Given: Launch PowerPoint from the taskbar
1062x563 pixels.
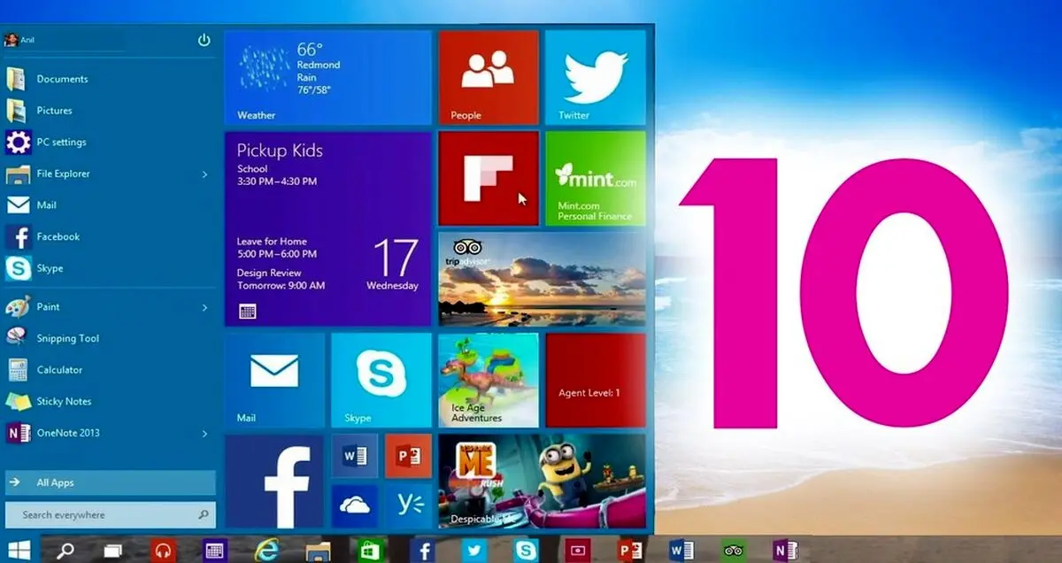Looking at the screenshot, I should tap(629, 550).
